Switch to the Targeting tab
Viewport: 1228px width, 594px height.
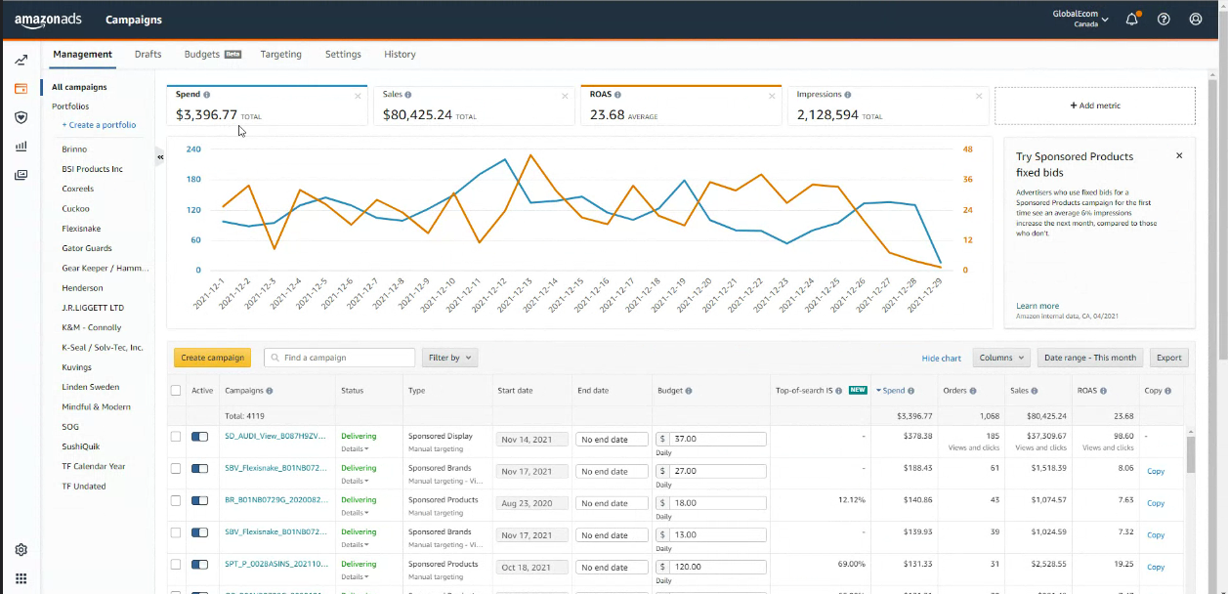point(281,55)
